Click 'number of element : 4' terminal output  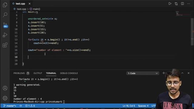pyautogui.click(x=28, y=99)
